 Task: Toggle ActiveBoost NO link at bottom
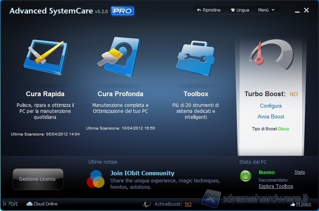click(x=188, y=204)
